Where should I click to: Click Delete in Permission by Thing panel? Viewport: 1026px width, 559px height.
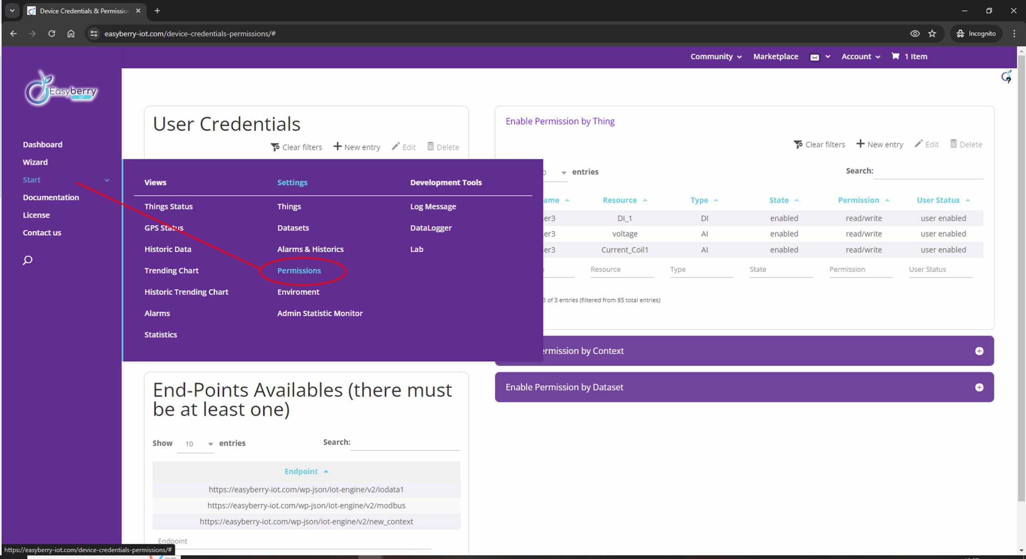tap(966, 144)
